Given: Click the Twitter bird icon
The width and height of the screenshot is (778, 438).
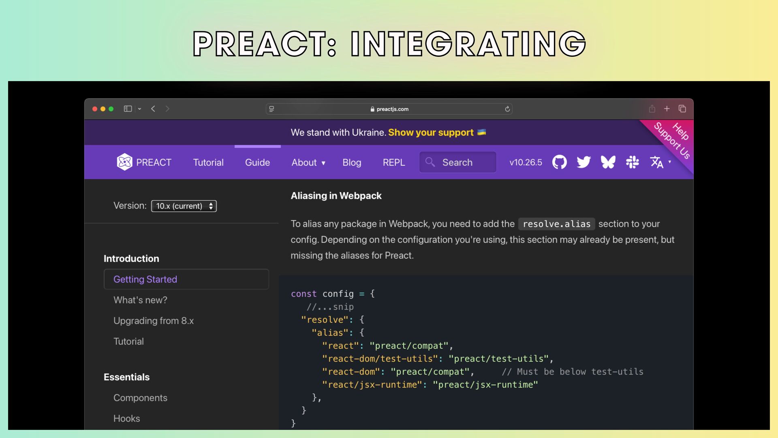Looking at the screenshot, I should (583, 162).
